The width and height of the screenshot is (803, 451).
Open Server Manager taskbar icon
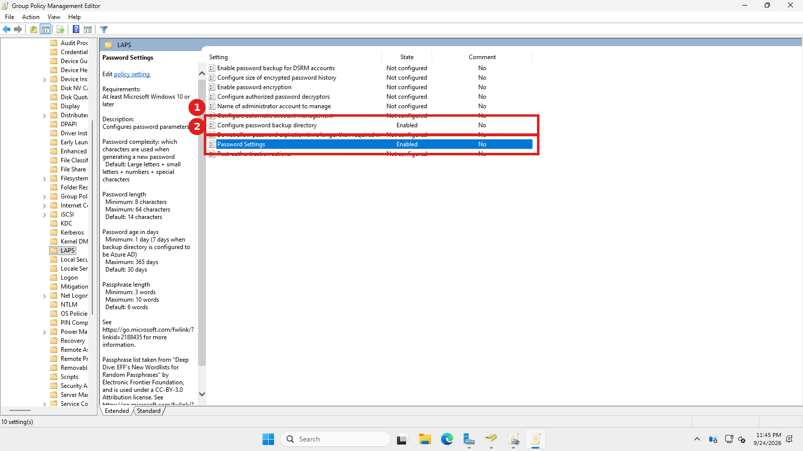coord(469,439)
